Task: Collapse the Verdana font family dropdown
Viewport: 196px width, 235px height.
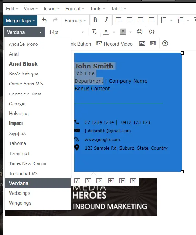Action: tap(25, 32)
